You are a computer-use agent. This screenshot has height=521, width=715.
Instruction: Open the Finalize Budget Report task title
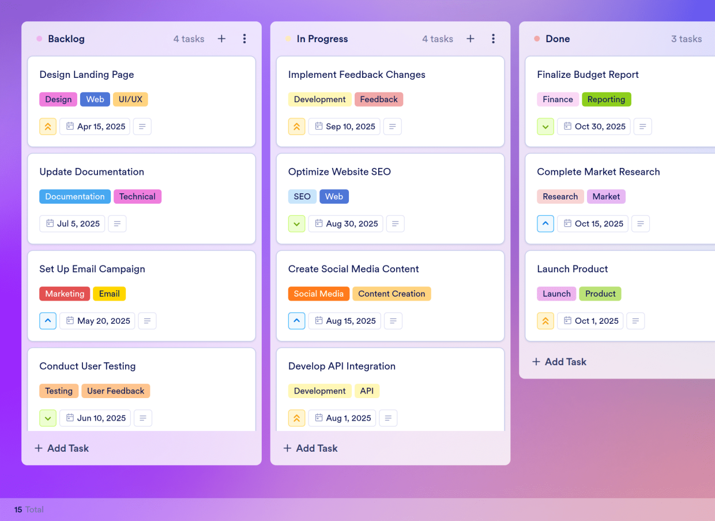click(x=588, y=74)
